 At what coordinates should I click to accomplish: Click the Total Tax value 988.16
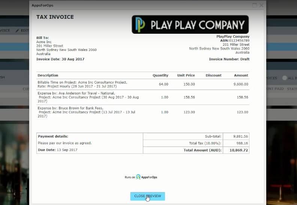pyautogui.click(x=242, y=143)
